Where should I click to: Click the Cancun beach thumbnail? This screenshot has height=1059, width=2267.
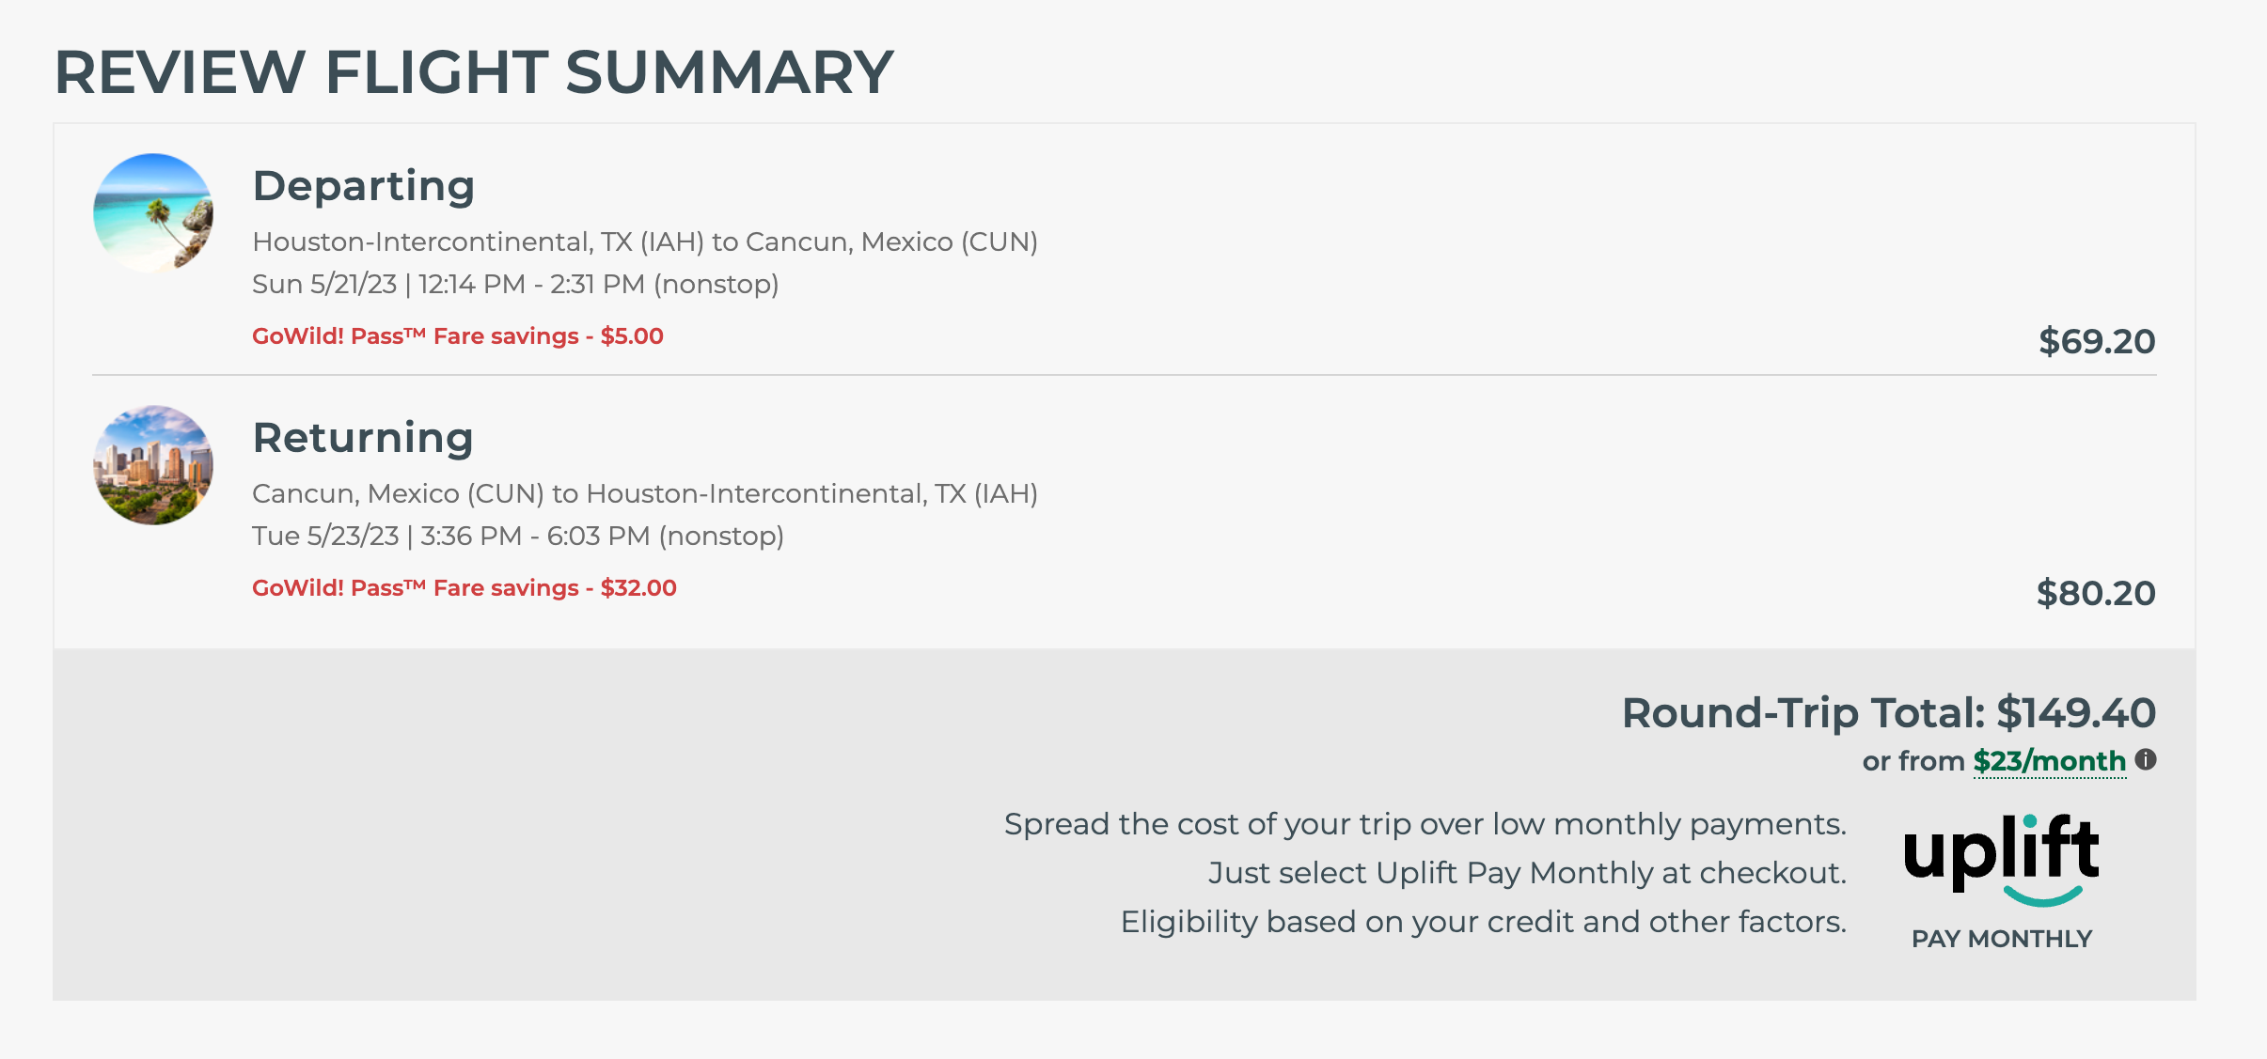click(153, 213)
